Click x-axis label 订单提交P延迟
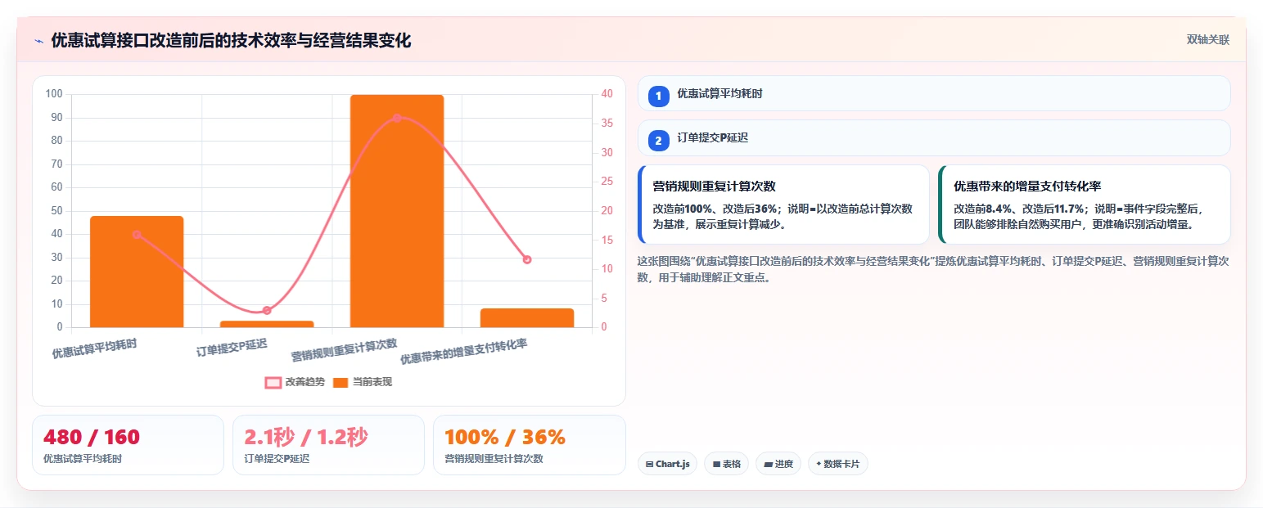1263x508 pixels. point(232,348)
